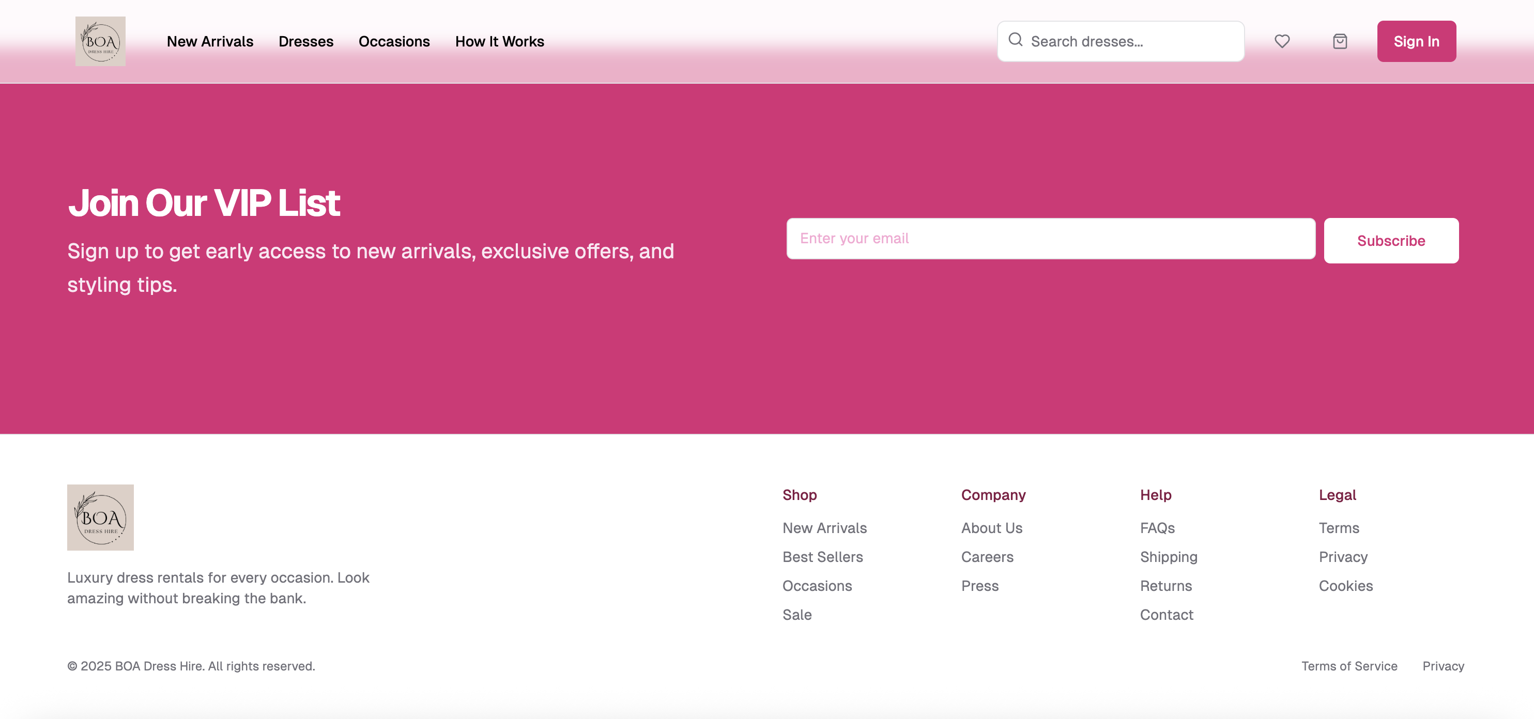Click the BOA logo in header

tap(100, 41)
